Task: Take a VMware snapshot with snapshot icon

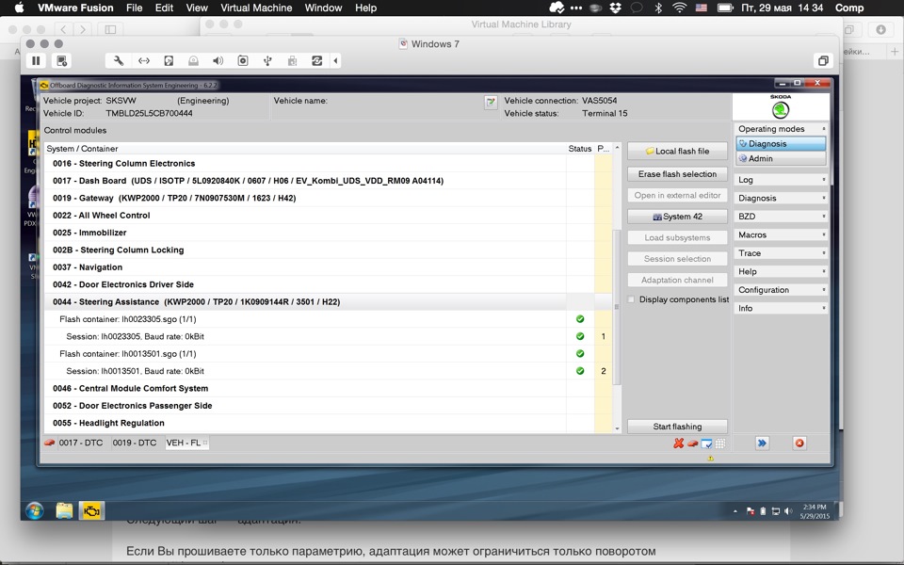Action: 62,60
